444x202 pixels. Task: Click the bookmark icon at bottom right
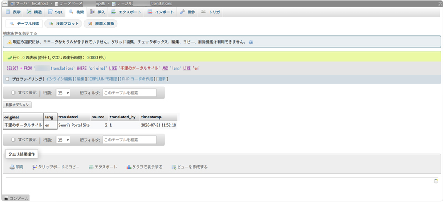[x=436, y=181]
